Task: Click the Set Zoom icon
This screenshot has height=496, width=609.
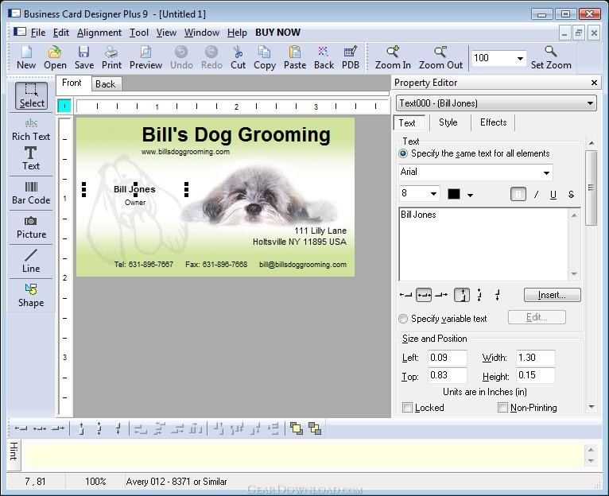Action: click(551, 57)
